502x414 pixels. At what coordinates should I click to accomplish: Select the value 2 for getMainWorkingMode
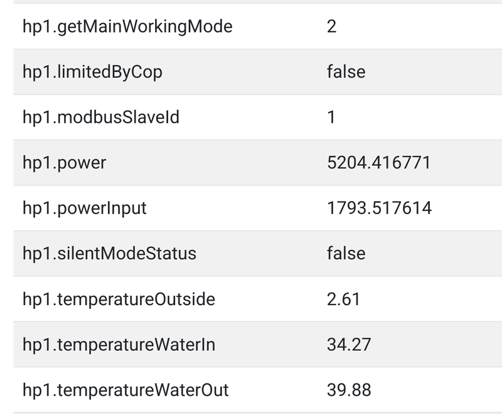tap(332, 27)
